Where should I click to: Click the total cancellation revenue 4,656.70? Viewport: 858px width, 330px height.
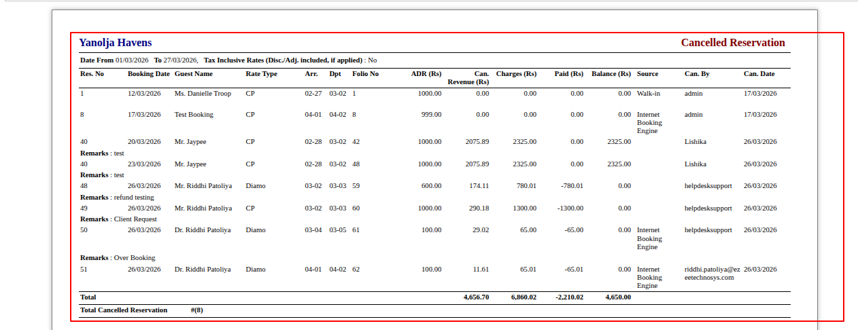(x=476, y=297)
